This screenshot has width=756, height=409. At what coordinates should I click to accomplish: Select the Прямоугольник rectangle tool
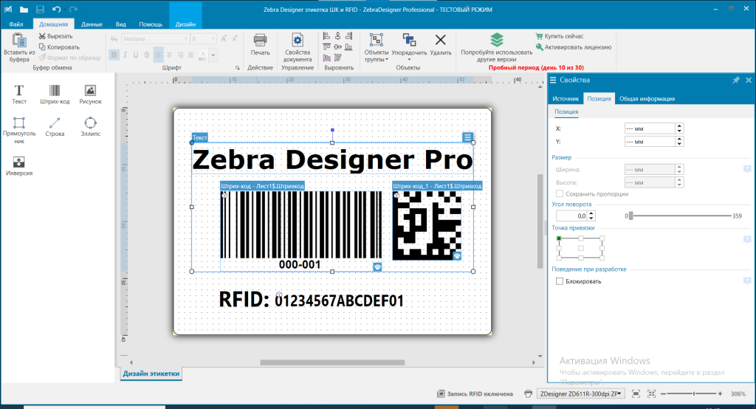pyautogui.click(x=18, y=130)
